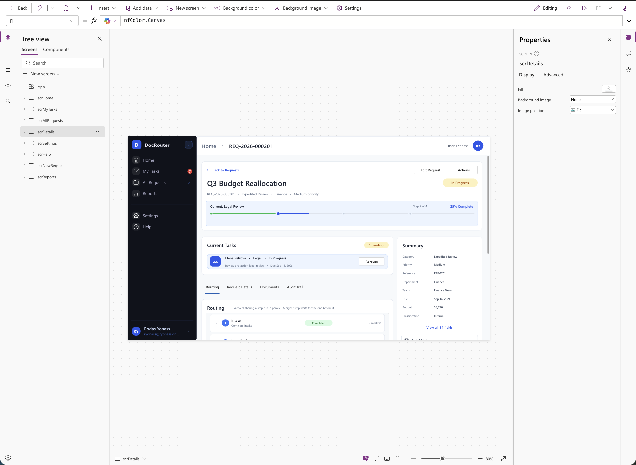
Task: Click the Publish icon in top bar
Action: click(623, 8)
